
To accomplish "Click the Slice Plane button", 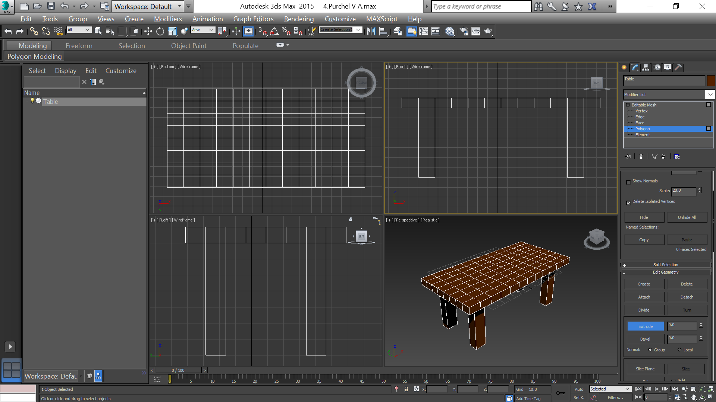I will click(x=645, y=369).
